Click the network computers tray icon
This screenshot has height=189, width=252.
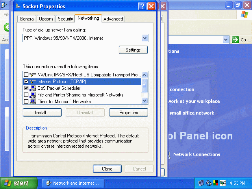coord(201,183)
